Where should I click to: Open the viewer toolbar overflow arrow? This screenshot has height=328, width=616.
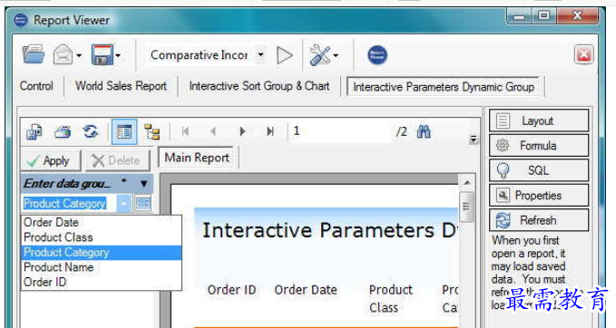pos(474,140)
